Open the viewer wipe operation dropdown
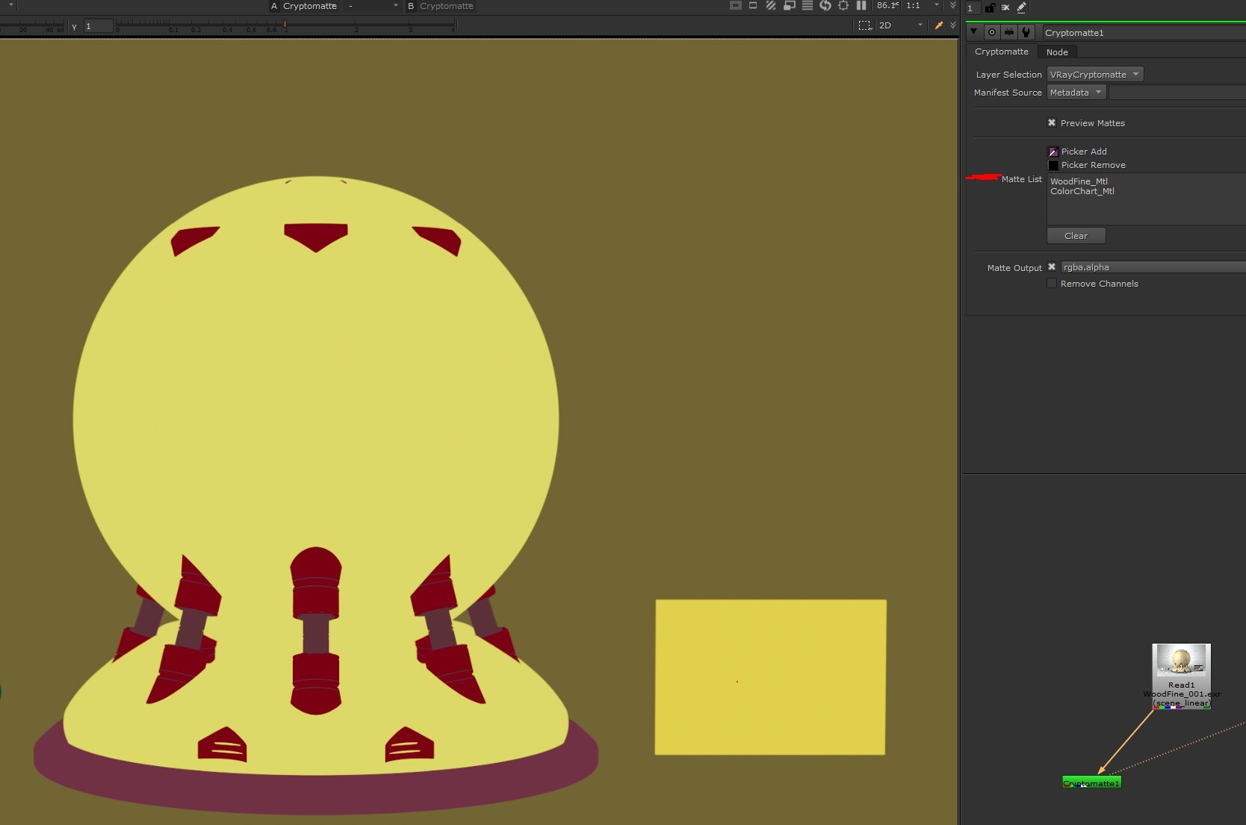The height and width of the screenshot is (825, 1246). [x=373, y=6]
